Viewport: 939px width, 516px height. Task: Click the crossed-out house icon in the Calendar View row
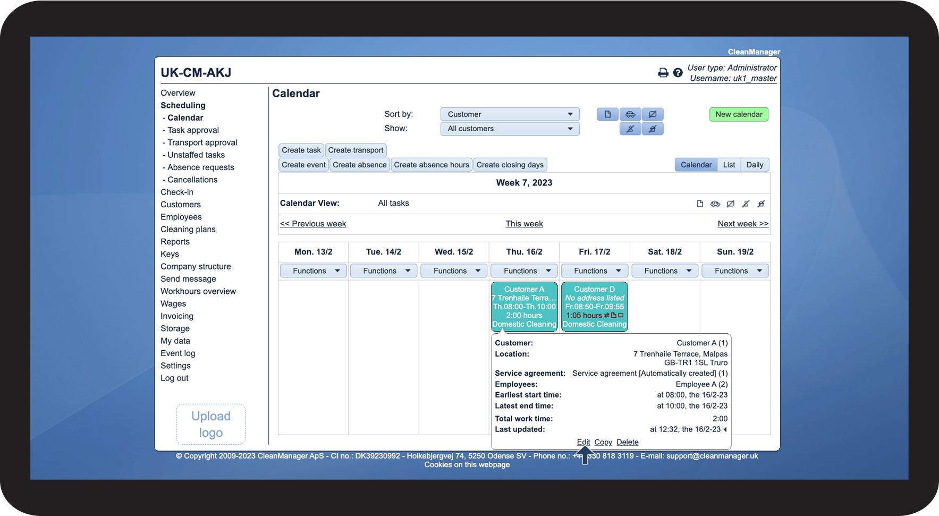(761, 204)
